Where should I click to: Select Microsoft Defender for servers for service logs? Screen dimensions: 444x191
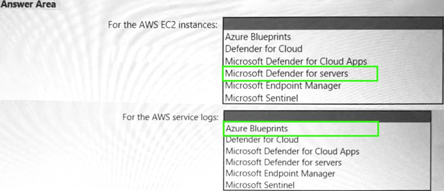[284, 162]
